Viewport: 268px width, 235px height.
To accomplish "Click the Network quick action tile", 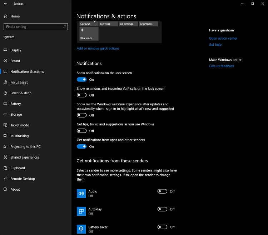I will coord(109,24).
